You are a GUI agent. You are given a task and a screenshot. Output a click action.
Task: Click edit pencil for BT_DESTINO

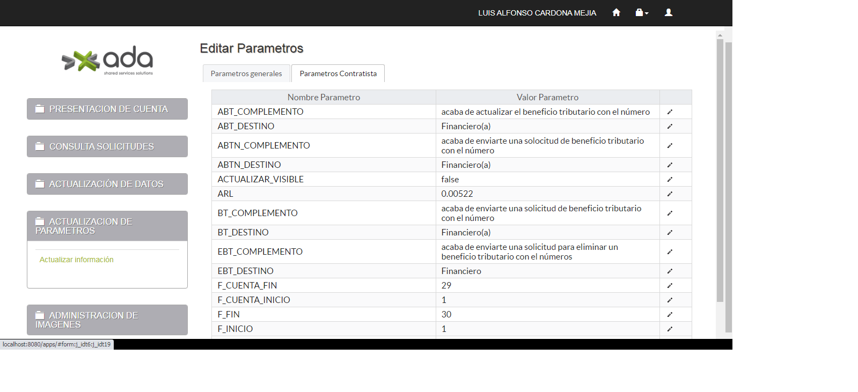[670, 233]
